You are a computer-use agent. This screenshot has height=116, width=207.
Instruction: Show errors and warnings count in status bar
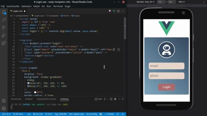point(6,114)
